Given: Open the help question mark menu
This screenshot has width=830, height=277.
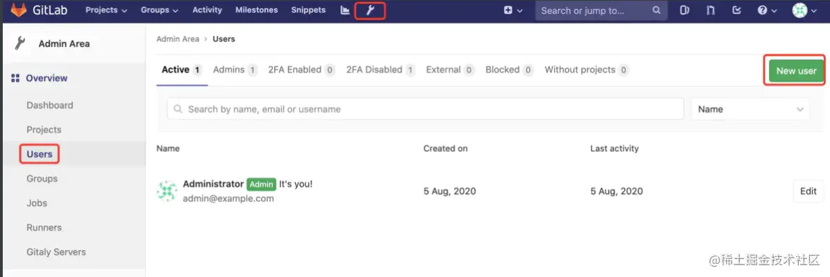Looking at the screenshot, I should pos(766,10).
